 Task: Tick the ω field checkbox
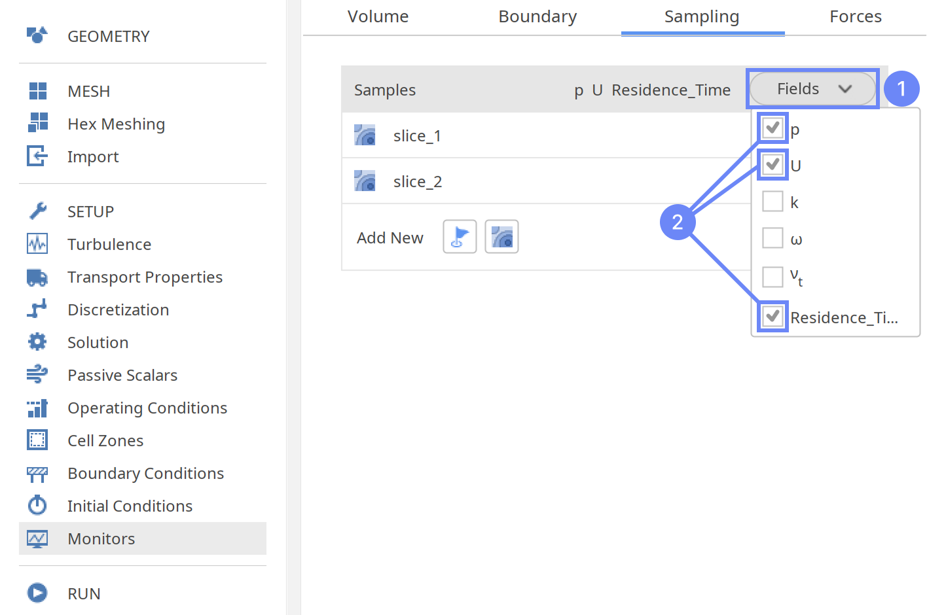tap(773, 238)
